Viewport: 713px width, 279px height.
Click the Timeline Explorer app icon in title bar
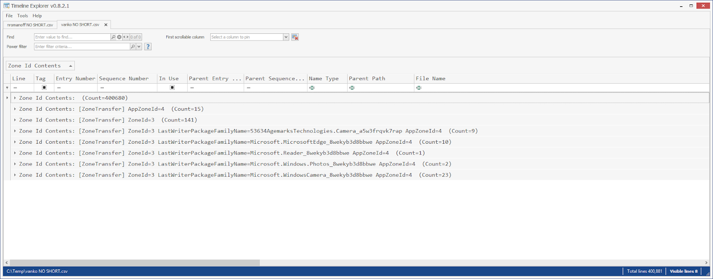click(x=6, y=6)
